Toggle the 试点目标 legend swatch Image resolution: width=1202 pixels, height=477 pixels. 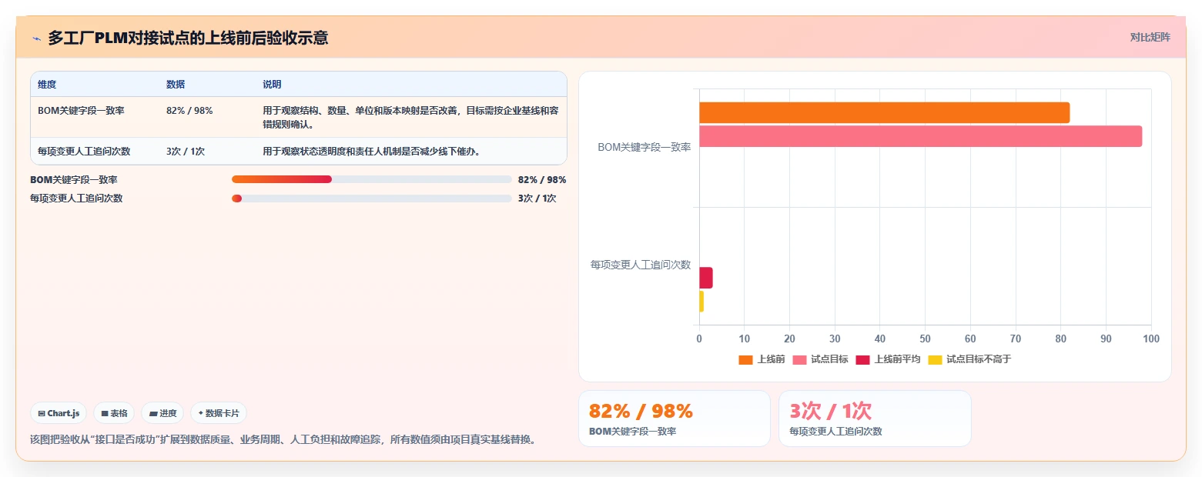(799, 359)
